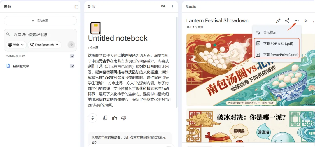Open 对话 panel three-dot menu
315x147 pixels.
click(x=172, y=7)
